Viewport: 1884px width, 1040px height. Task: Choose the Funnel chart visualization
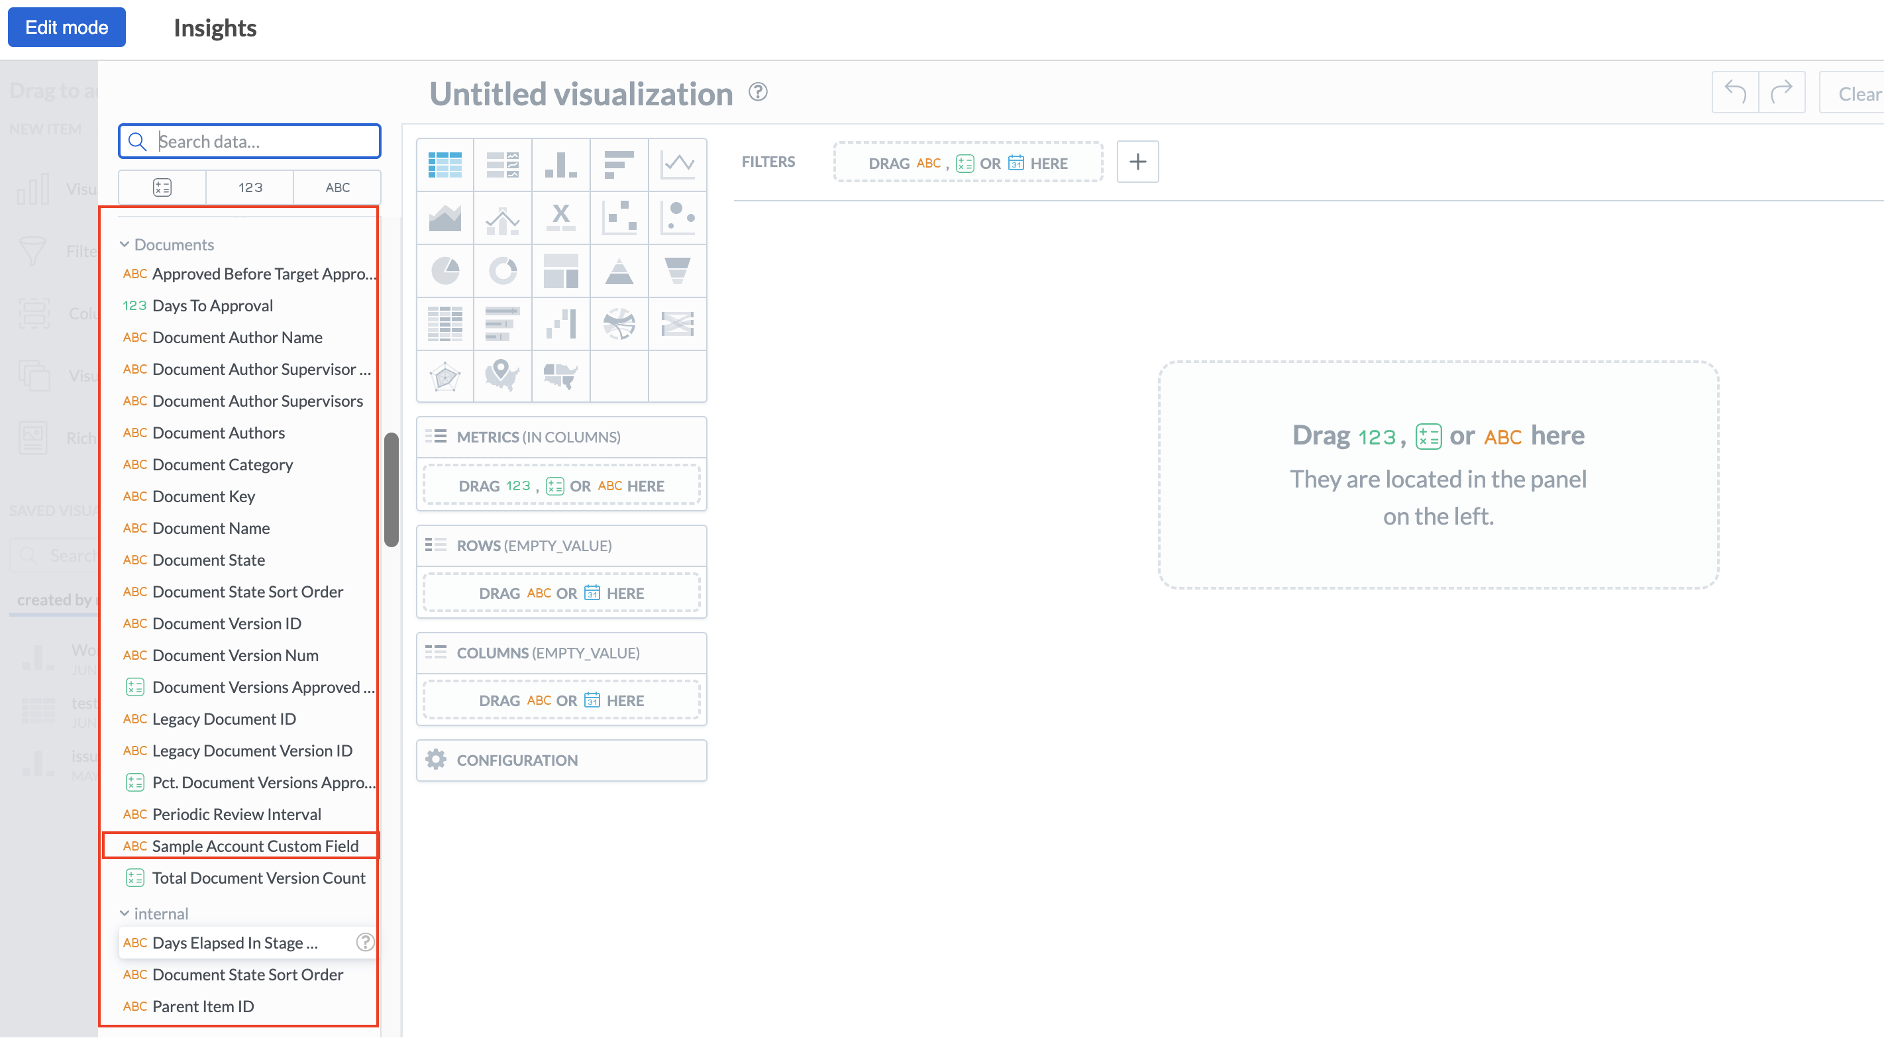(x=677, y=271)
